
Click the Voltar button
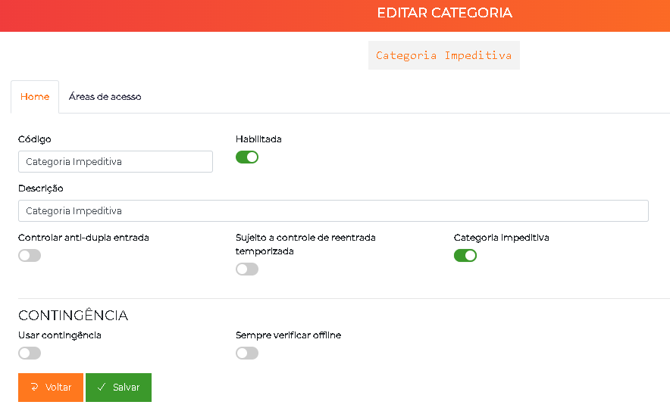tap(51, 388)
